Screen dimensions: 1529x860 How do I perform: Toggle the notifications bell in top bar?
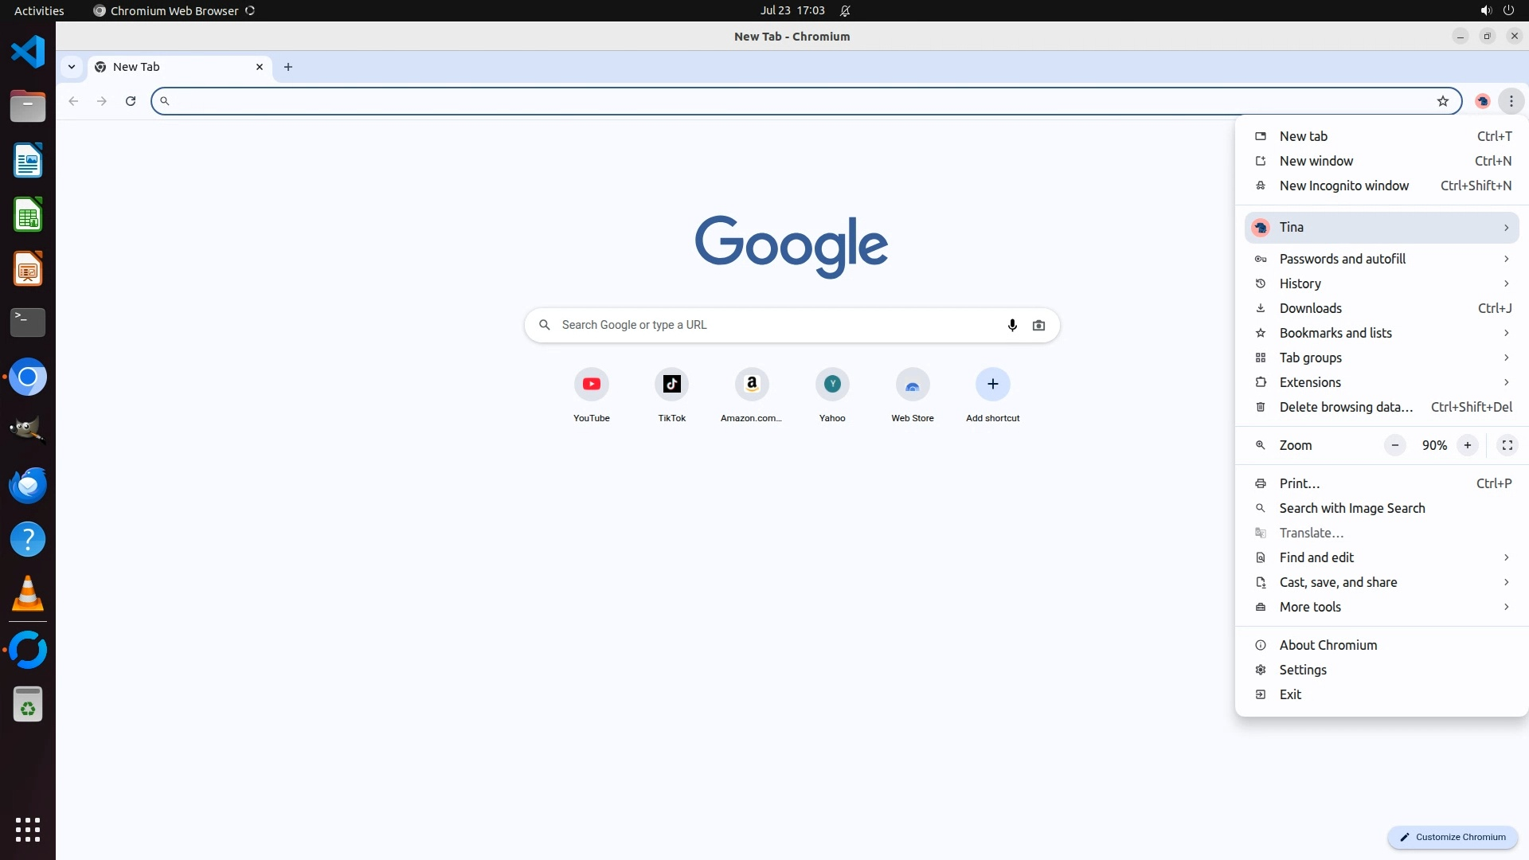845,10
